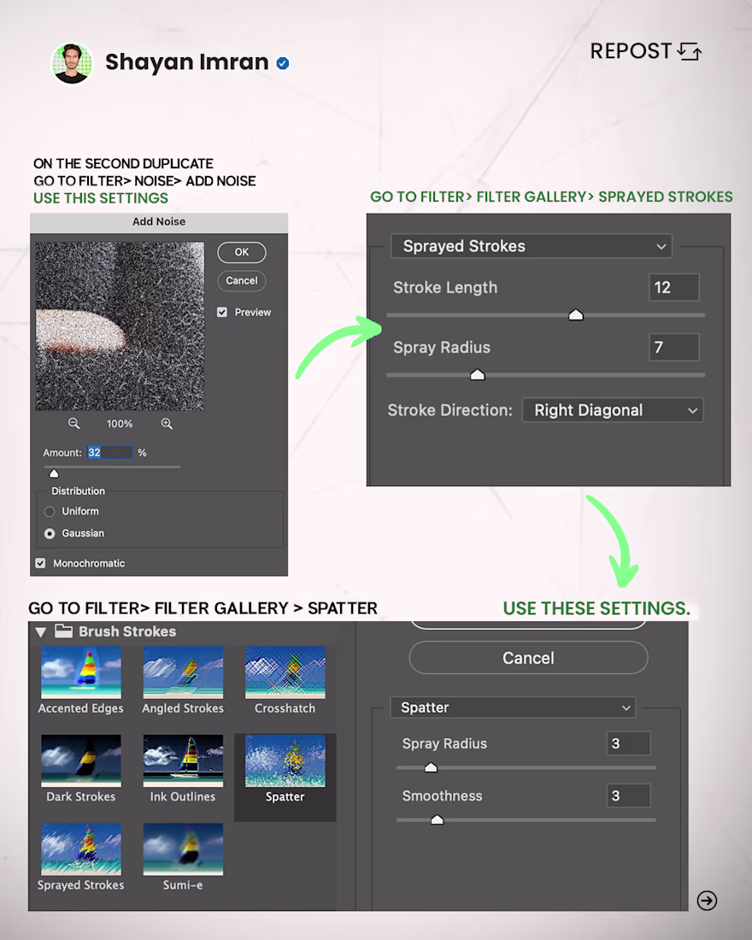752x940 pixels.
Task: Toggle the Monochromatic checkbox
Action: click(x=40, y=563)
